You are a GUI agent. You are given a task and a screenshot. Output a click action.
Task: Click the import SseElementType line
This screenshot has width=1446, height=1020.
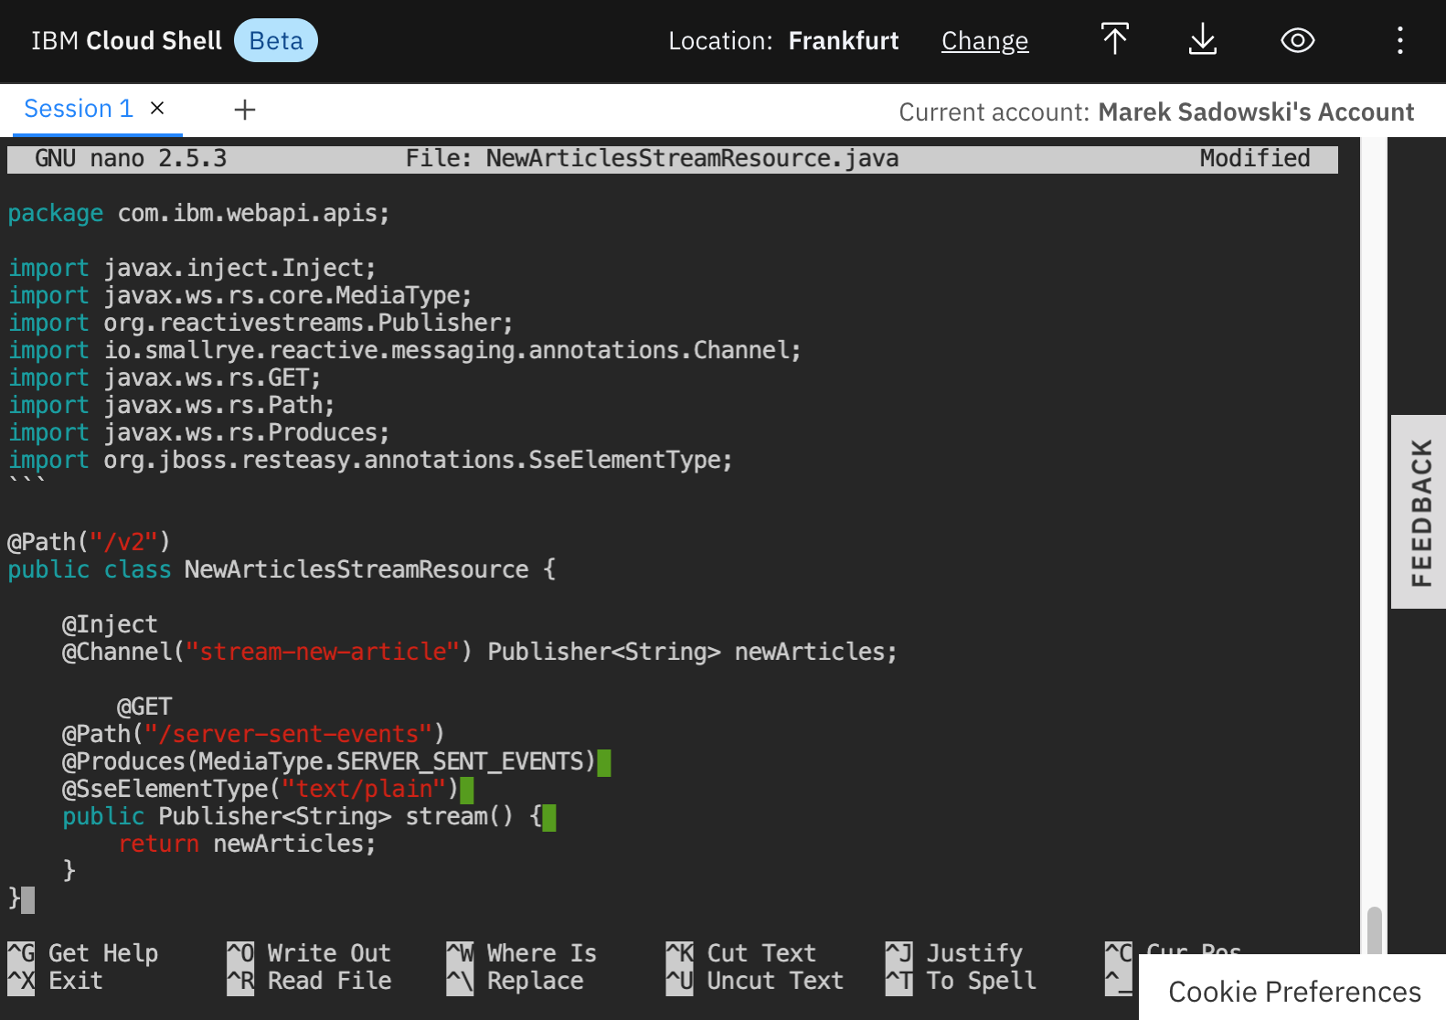[x=370, y=460]
